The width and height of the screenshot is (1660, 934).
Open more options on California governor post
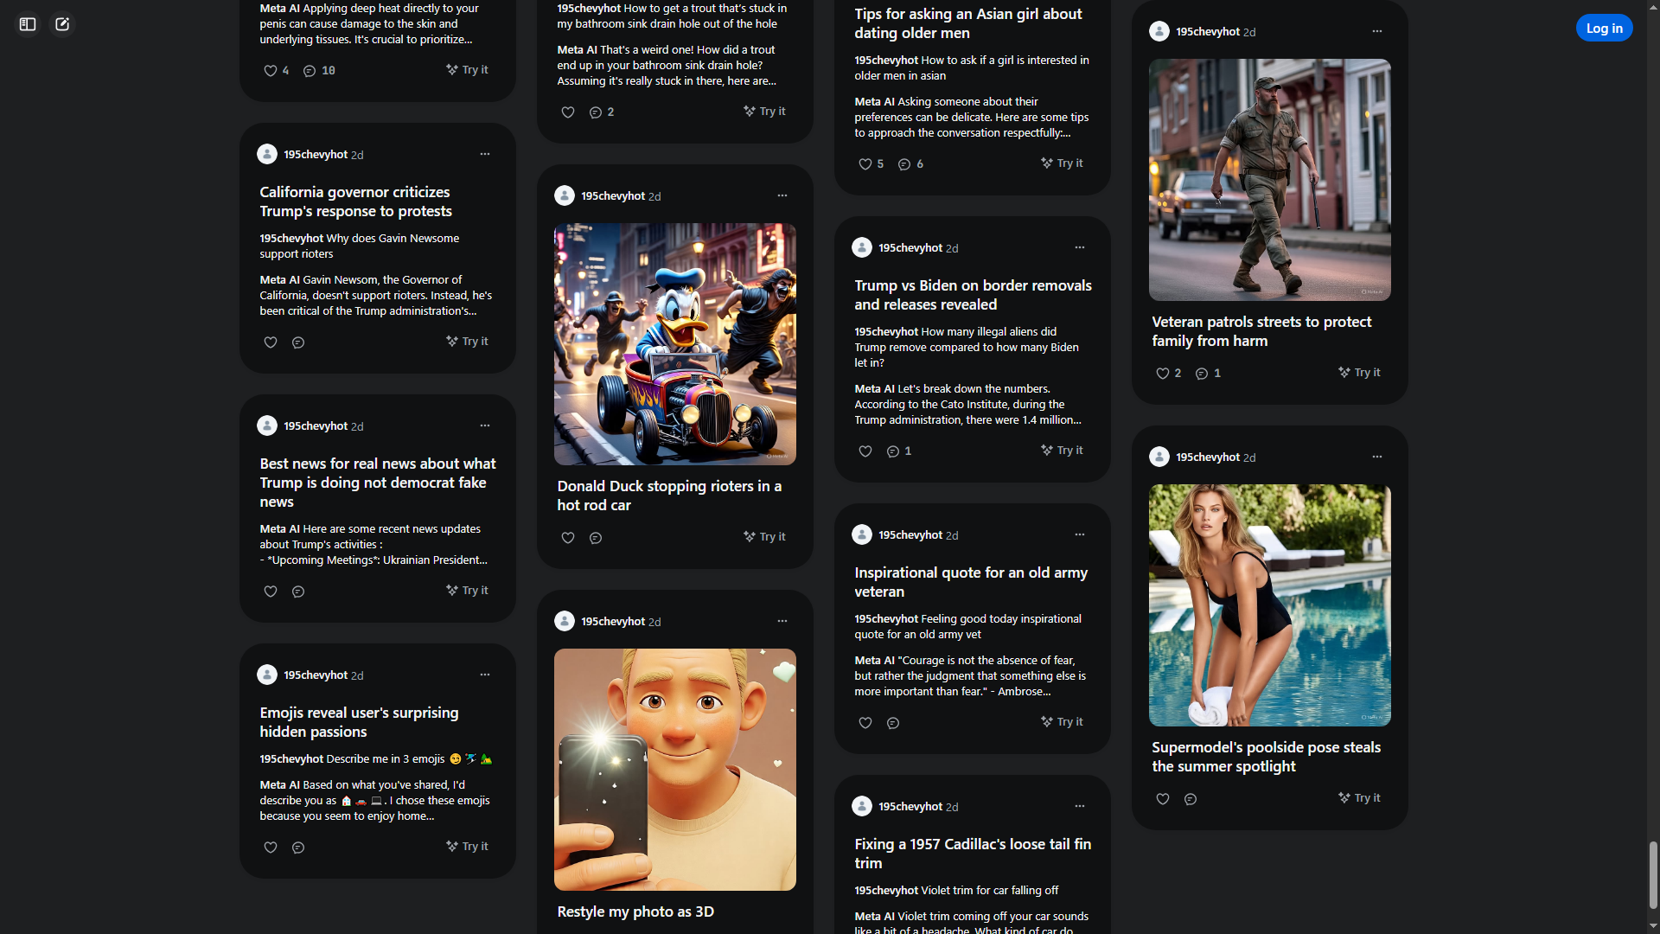[485, 154]
